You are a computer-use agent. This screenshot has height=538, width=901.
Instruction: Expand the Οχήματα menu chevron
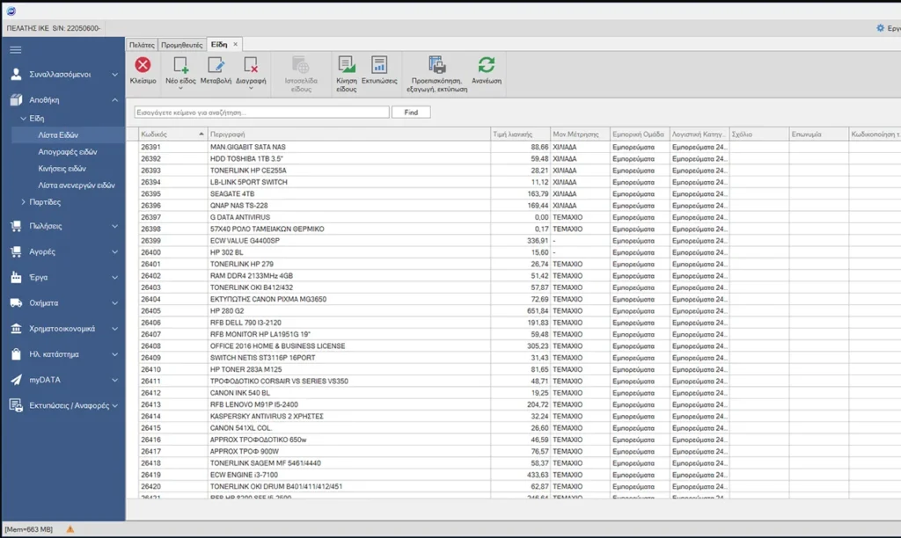[x=115, y=303]
